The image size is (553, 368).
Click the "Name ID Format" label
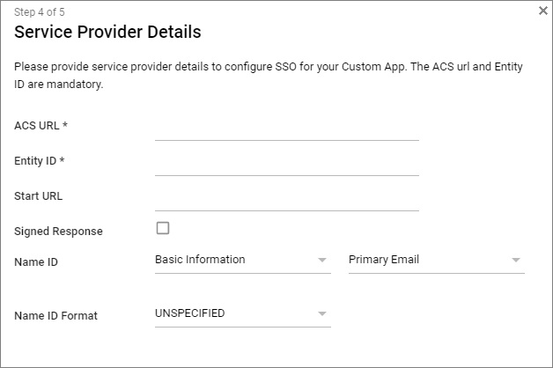pos(55,315)
